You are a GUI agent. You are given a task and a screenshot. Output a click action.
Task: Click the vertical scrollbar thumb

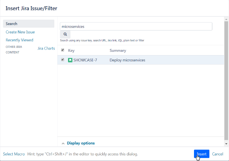[x=226, y=81]
